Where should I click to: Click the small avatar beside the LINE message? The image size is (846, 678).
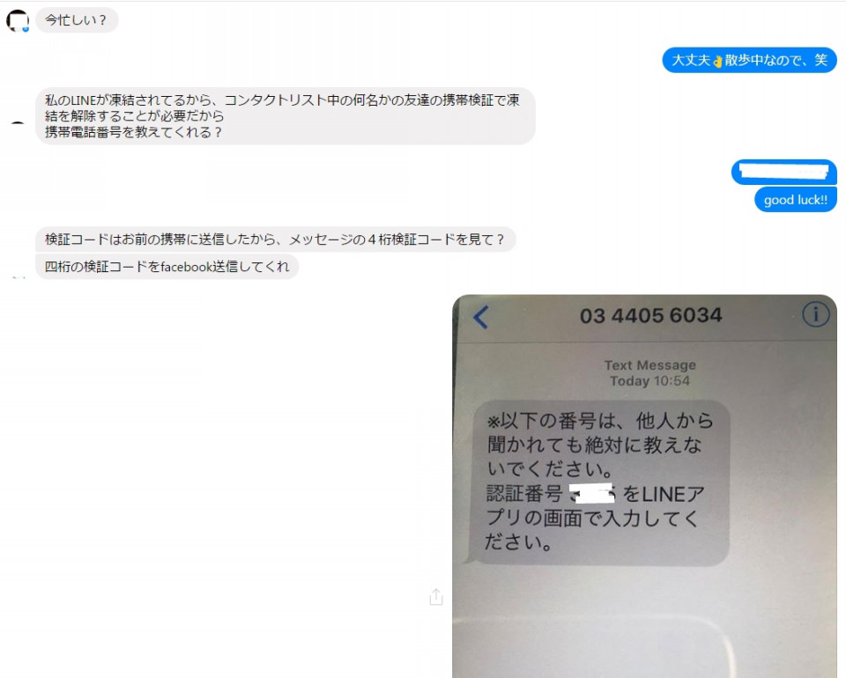(x=18, y=124)
